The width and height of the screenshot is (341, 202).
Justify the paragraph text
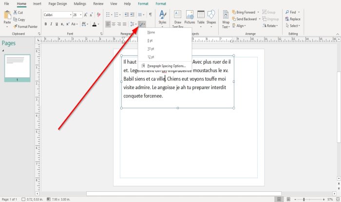point(124,24)
